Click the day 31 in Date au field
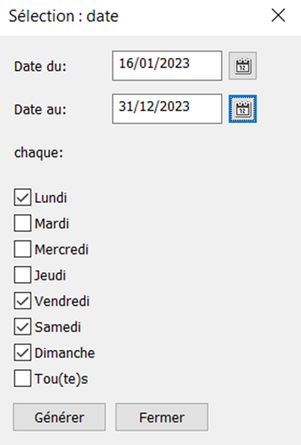 coord(125,106)
